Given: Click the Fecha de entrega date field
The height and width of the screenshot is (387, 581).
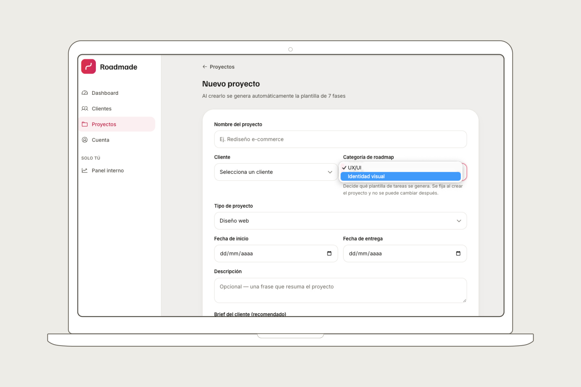Looking at the screenshot, I should tap(405, 253).
